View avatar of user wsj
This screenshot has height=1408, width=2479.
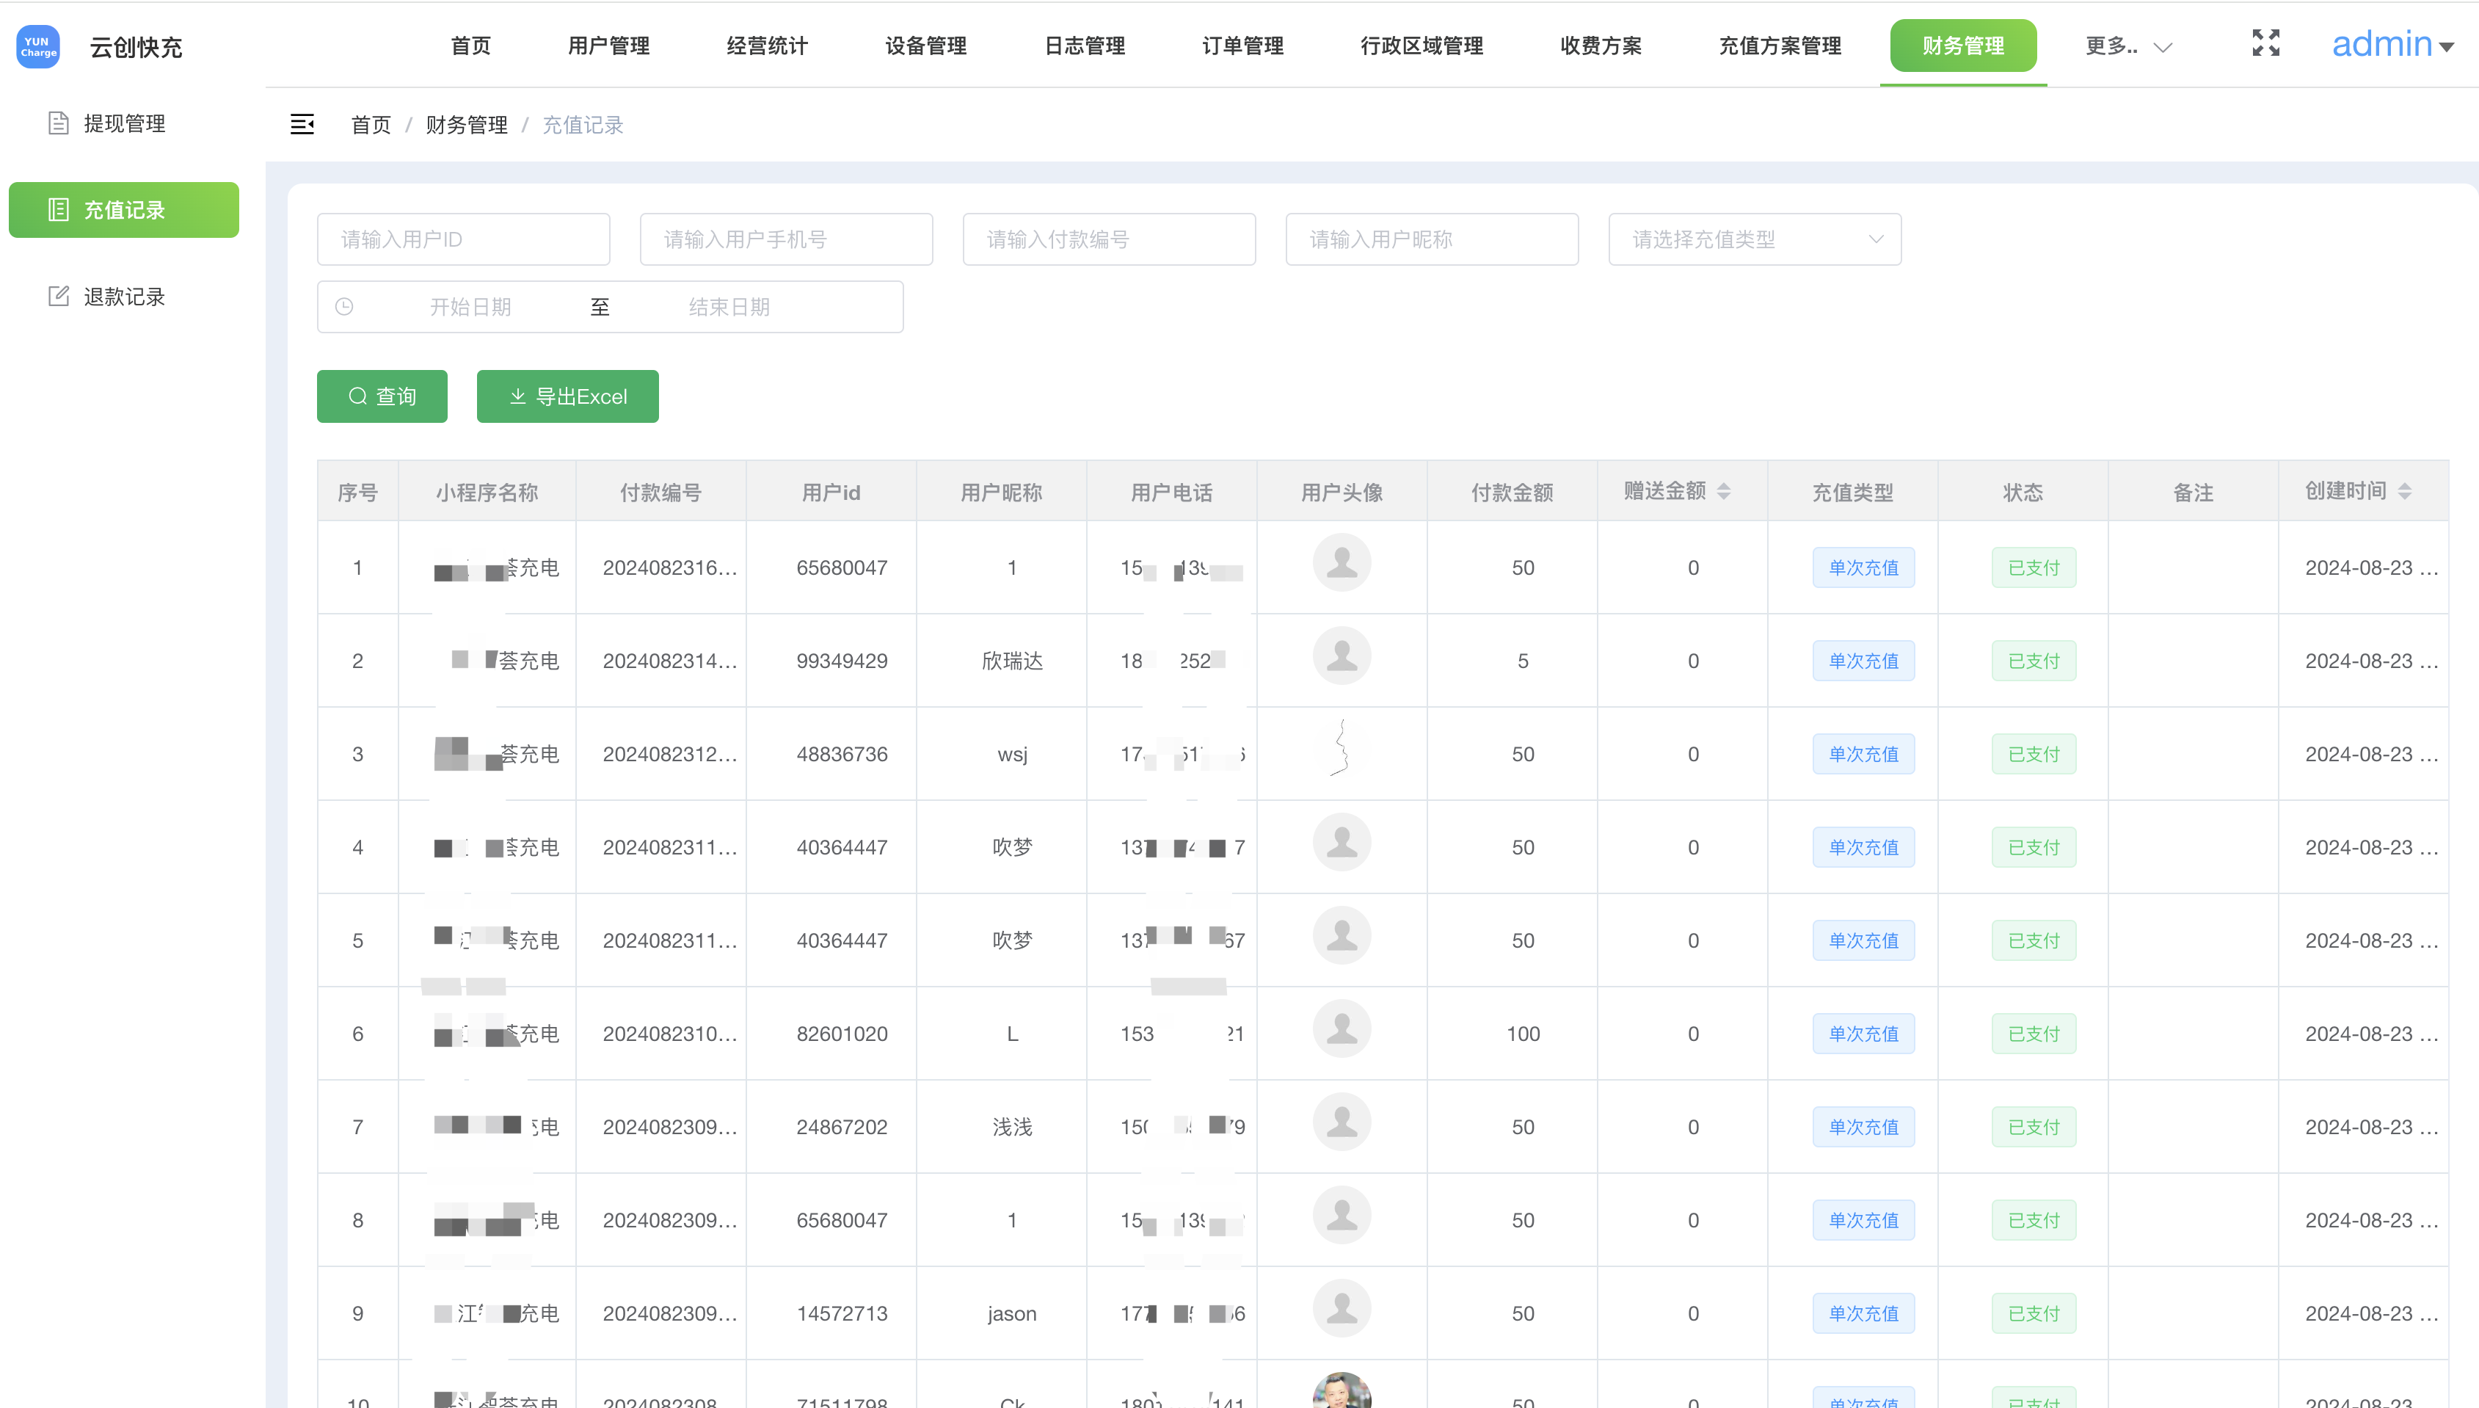pos(1342,749)
